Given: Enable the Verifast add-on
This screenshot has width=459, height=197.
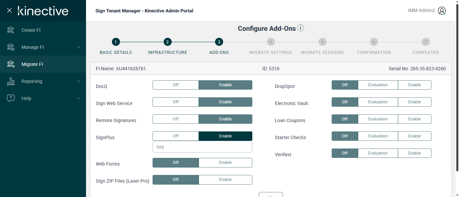Looking at the screenshot, I should click(x=414, y=153).
